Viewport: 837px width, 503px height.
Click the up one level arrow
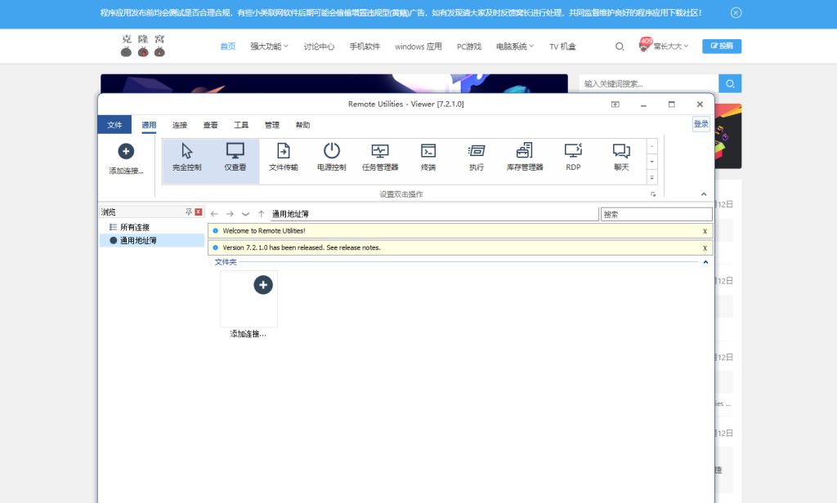[x=261, y=214]
